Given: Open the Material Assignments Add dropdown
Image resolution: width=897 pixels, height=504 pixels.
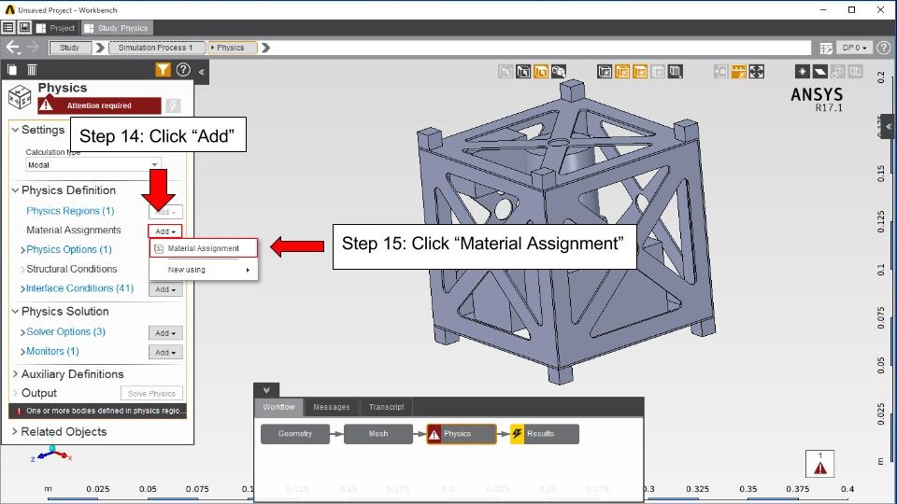Looking at the screenshot, I should click(x=165, y=231).
